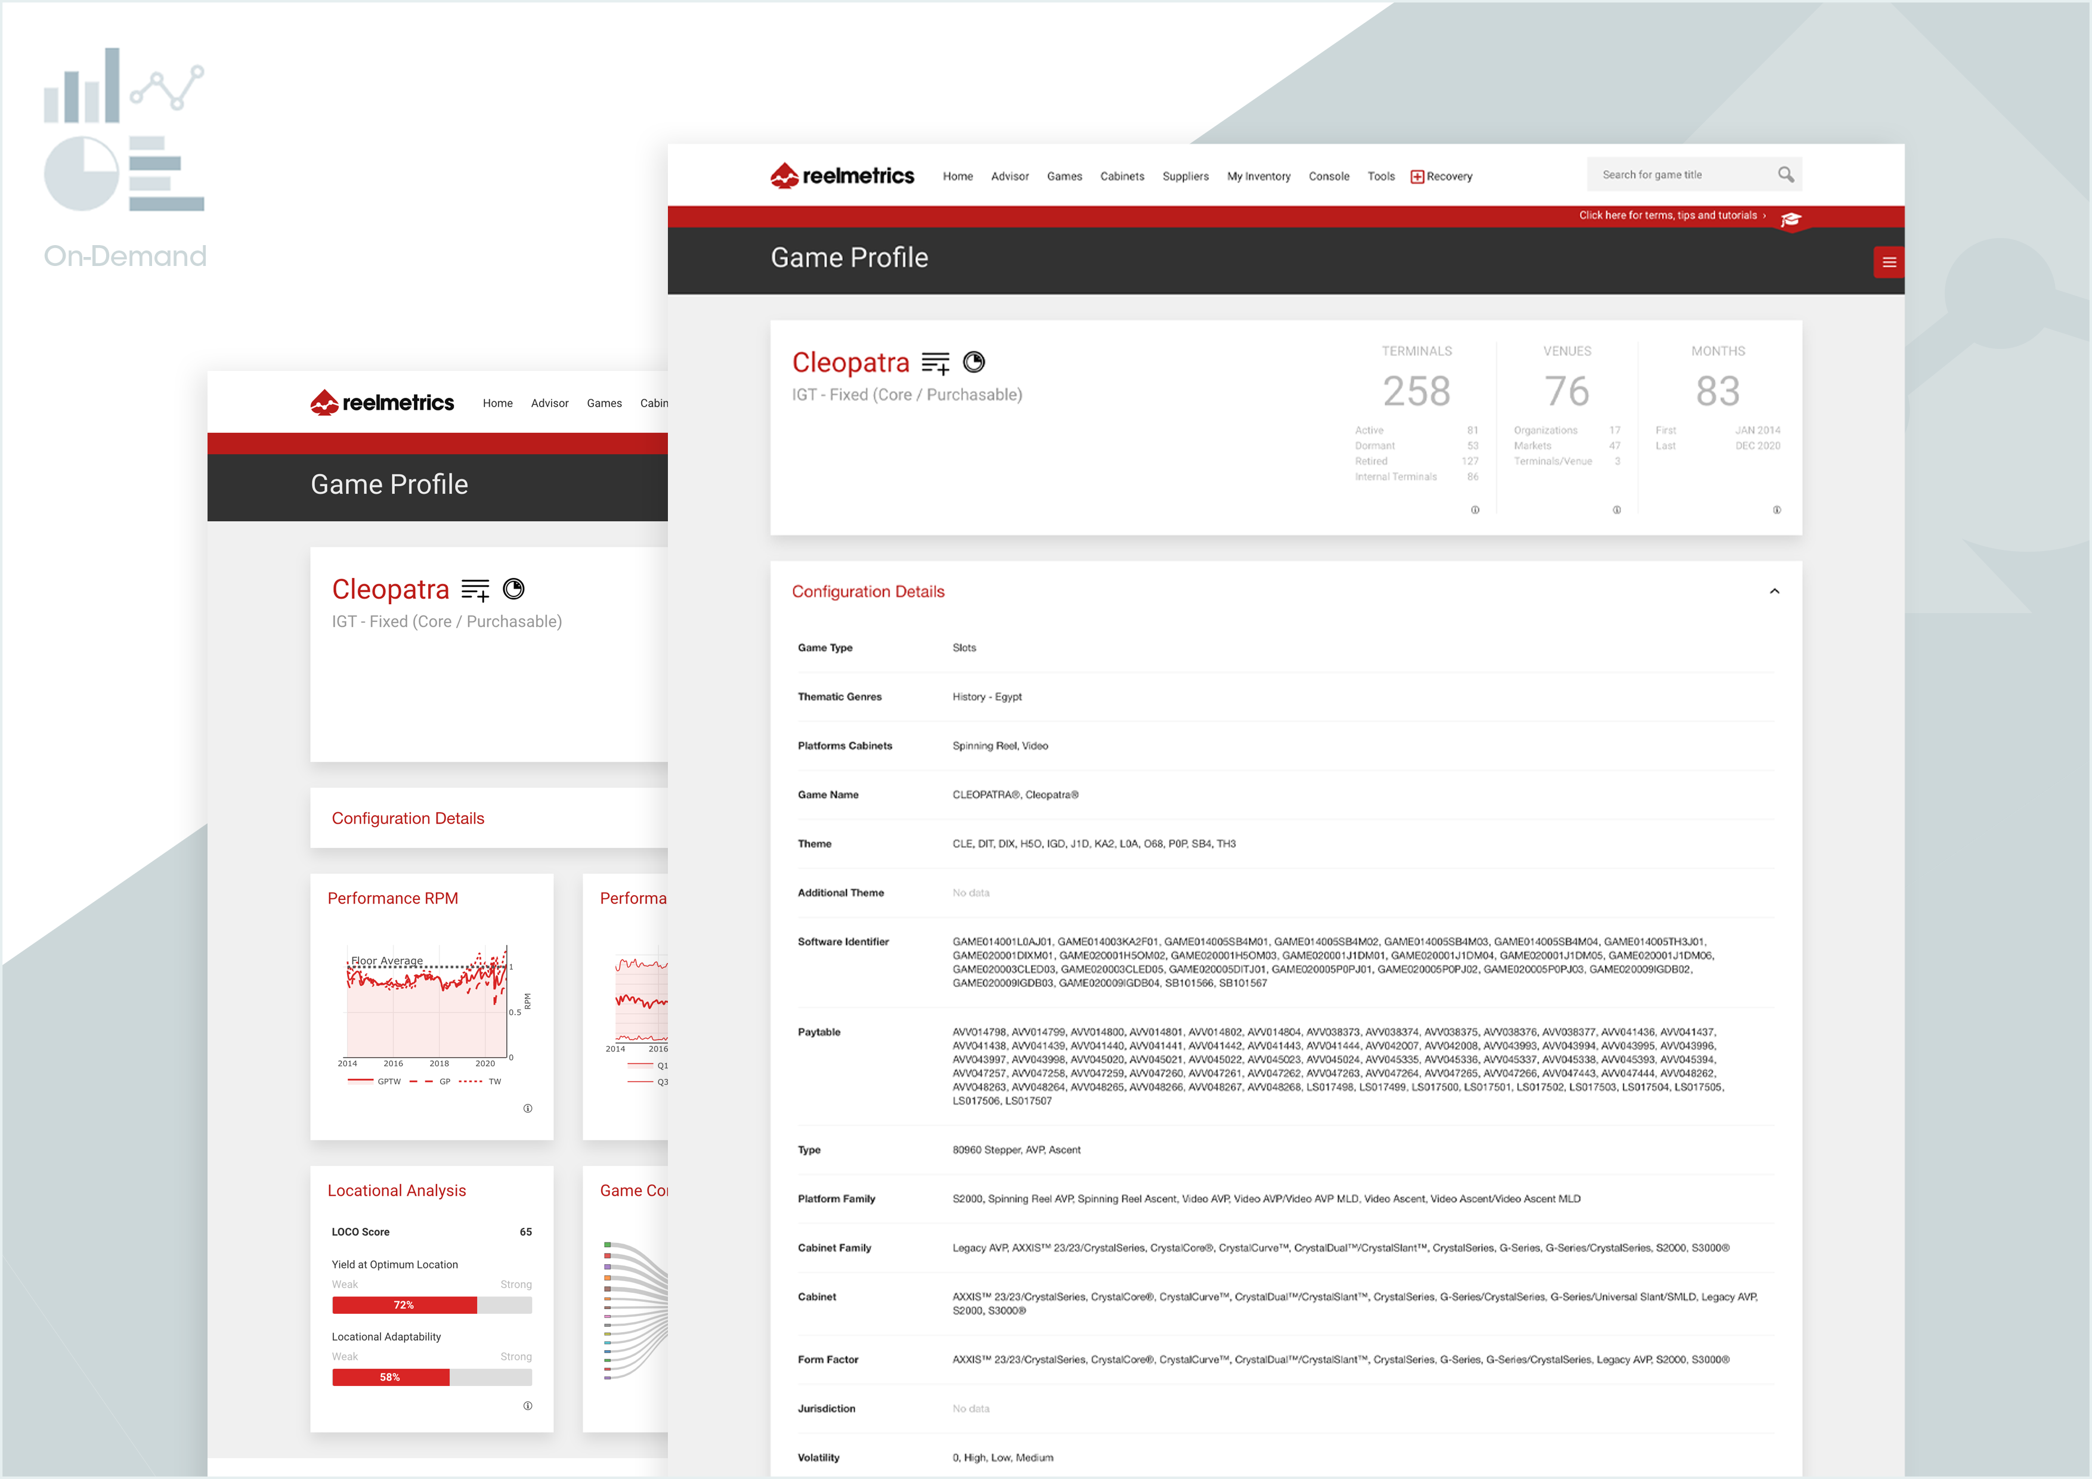This screenshot has width=2092, height=1479.
Task: Click the Game Profile heading in front window
Action: click(x=849, y=258)
